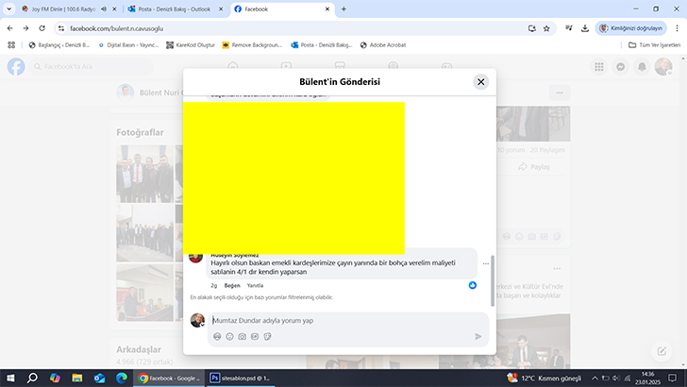Open three-dot options for Hüseyin's comment
The width and height of the screenshot is (687, 387).
point(486,263)
